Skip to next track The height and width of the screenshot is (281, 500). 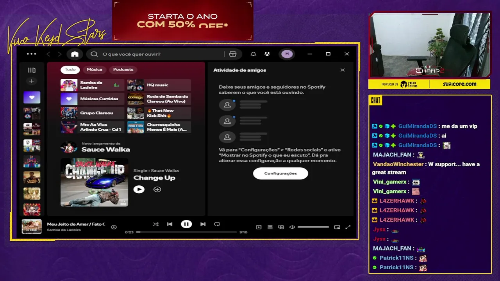203,224
